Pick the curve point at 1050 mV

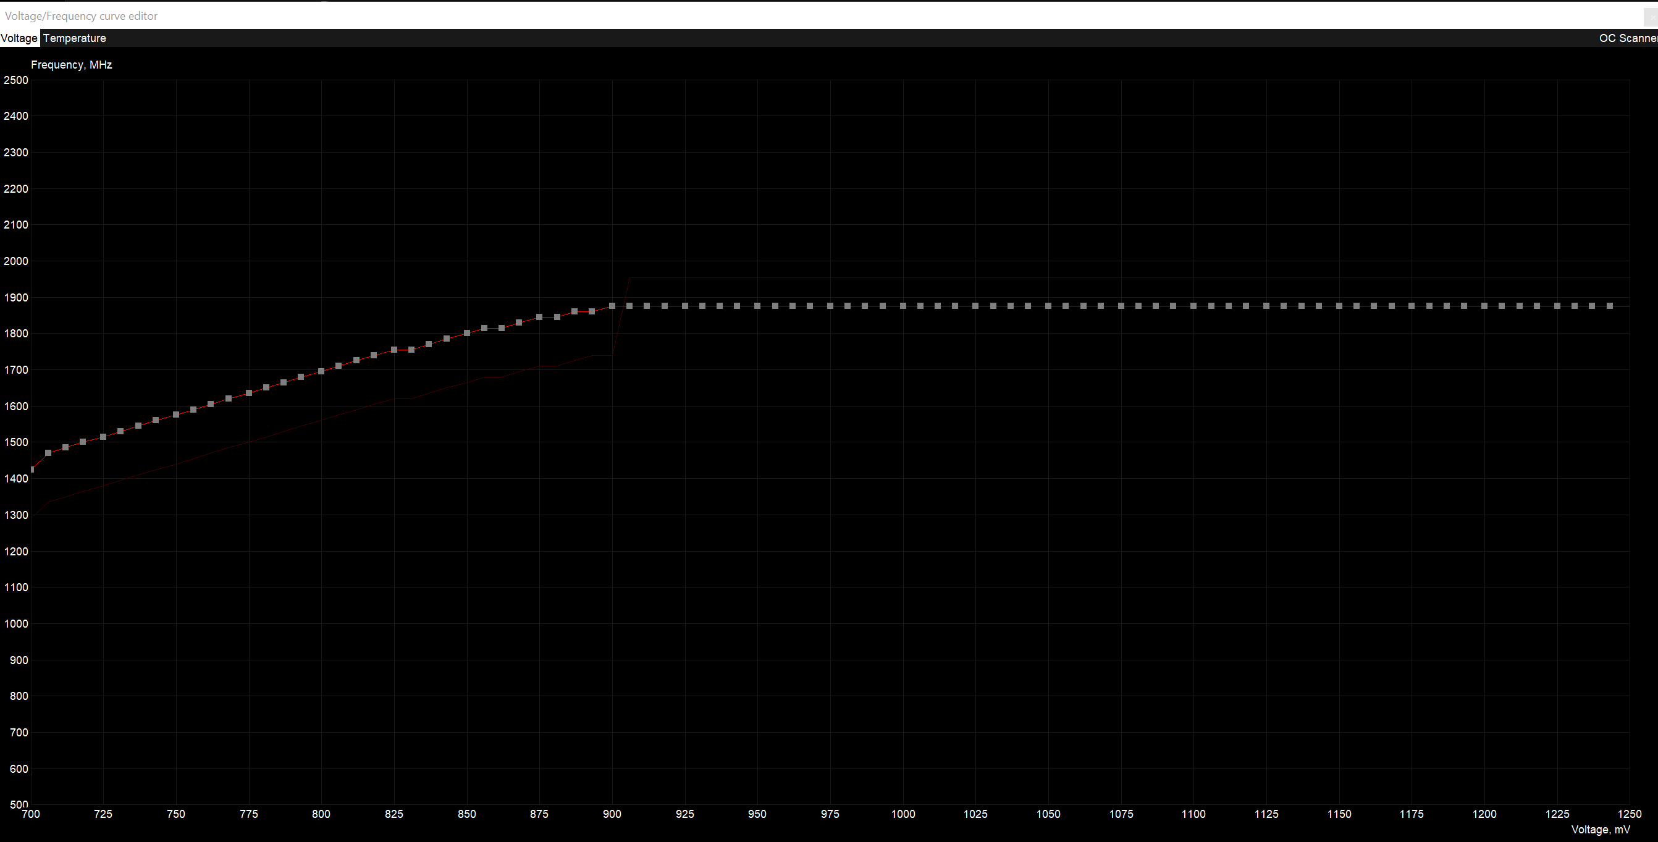point(1048,306)
